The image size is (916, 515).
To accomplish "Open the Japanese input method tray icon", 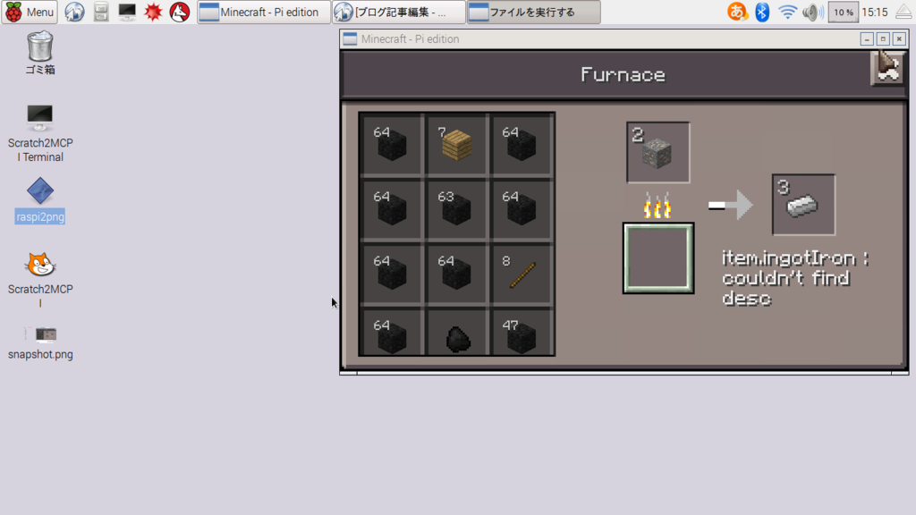I will point(737,12).
